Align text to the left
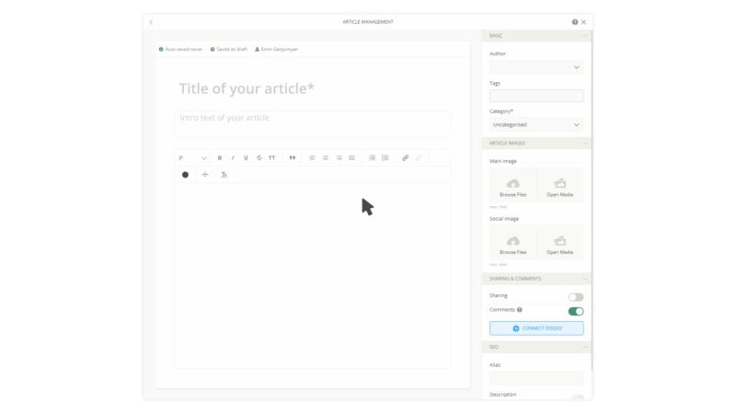The width and height of the screenshot is (736, 414). 312,158
